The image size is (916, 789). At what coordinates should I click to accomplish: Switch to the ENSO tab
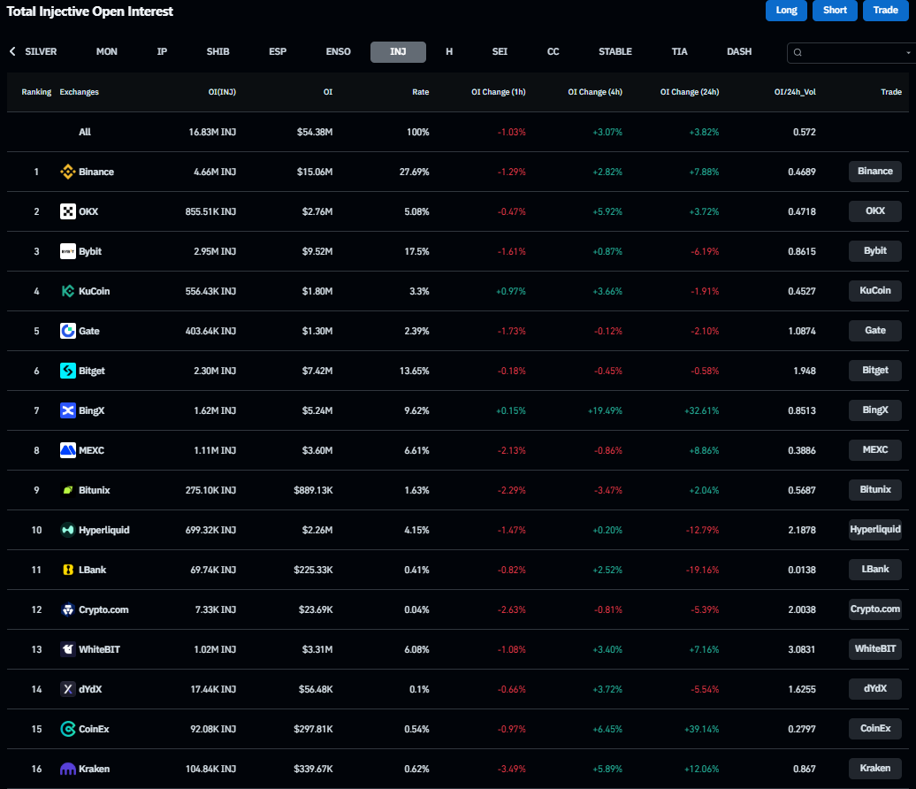click(x=339, y=51)
